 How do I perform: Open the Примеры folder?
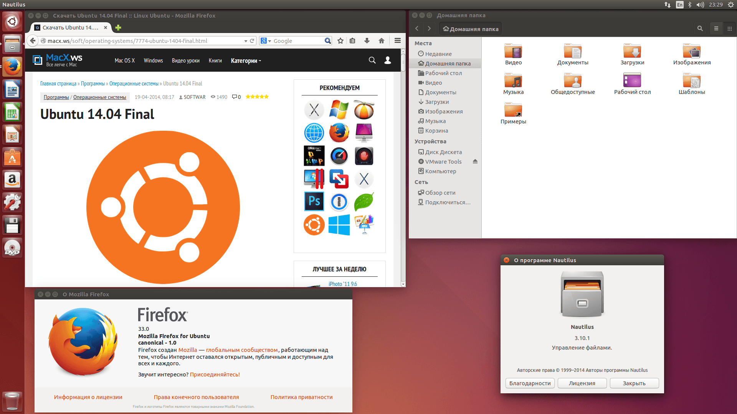513,113
